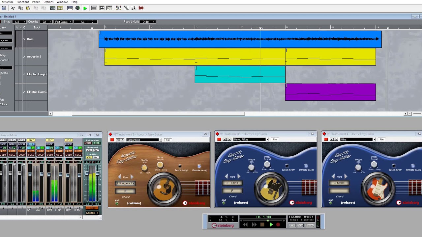
Task: Turn off LoudMax with its ON button
Action: 89,158
